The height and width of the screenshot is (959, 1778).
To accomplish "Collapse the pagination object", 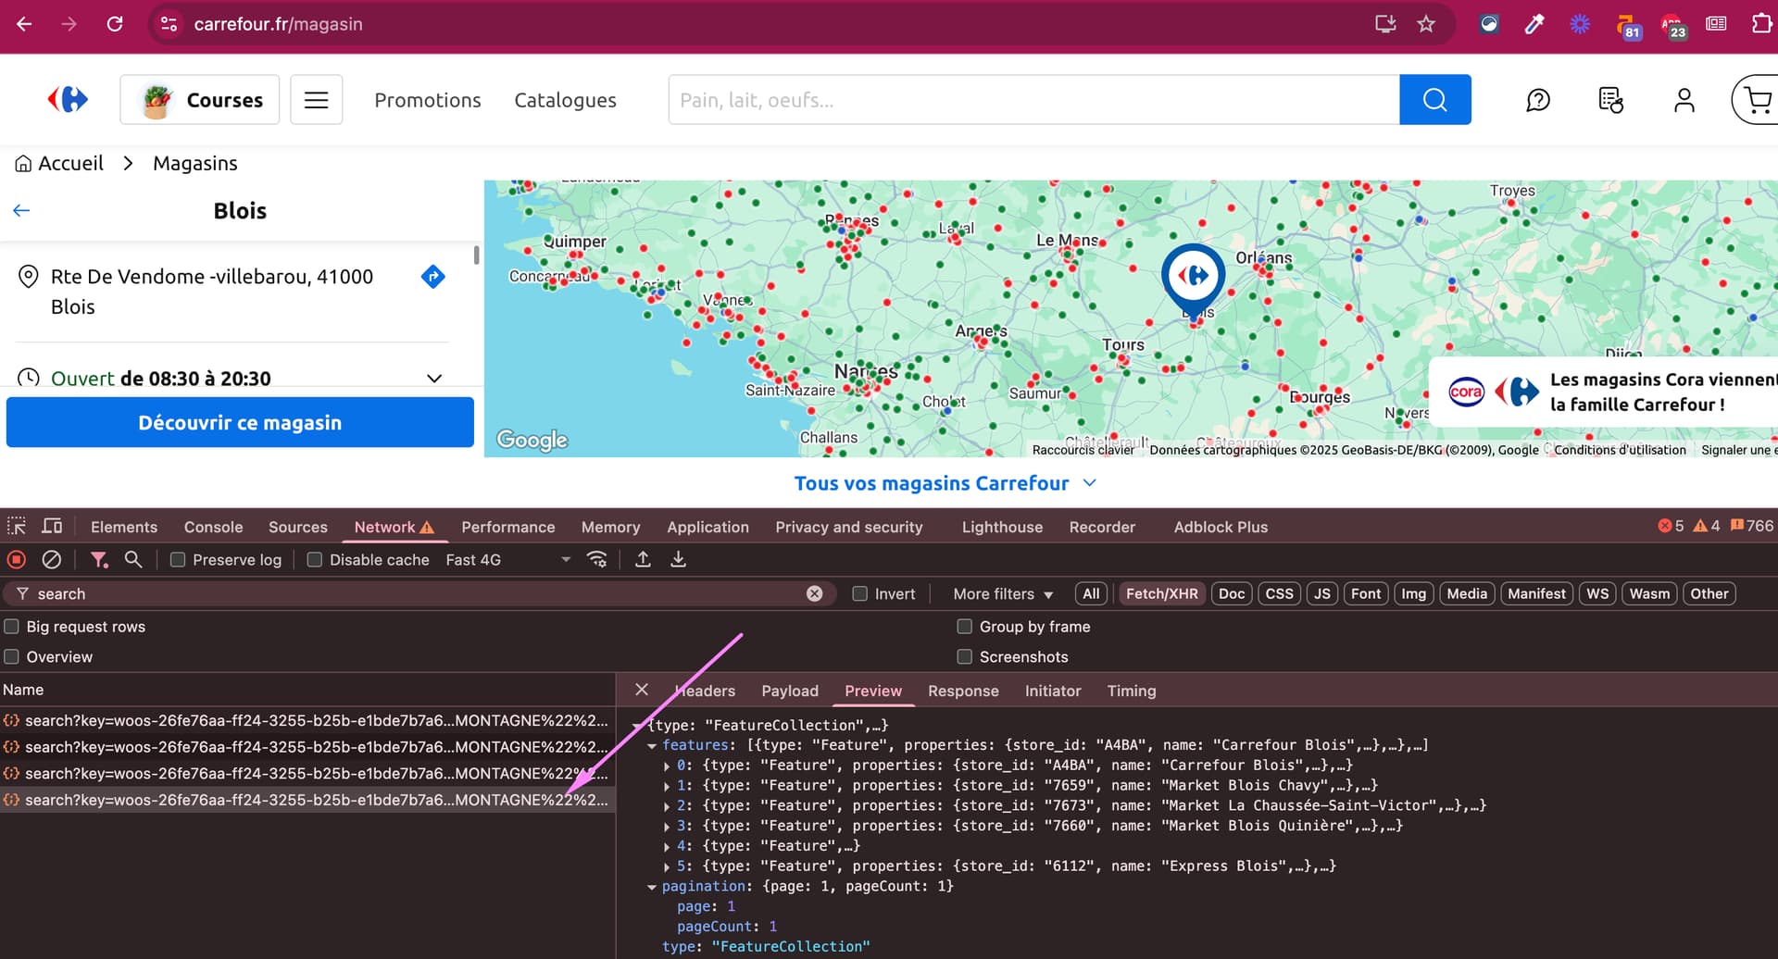I will tap(652, 888).
